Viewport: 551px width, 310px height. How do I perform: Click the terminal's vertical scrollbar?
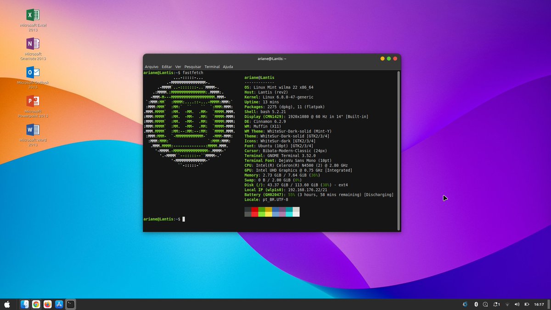point(399,150)
